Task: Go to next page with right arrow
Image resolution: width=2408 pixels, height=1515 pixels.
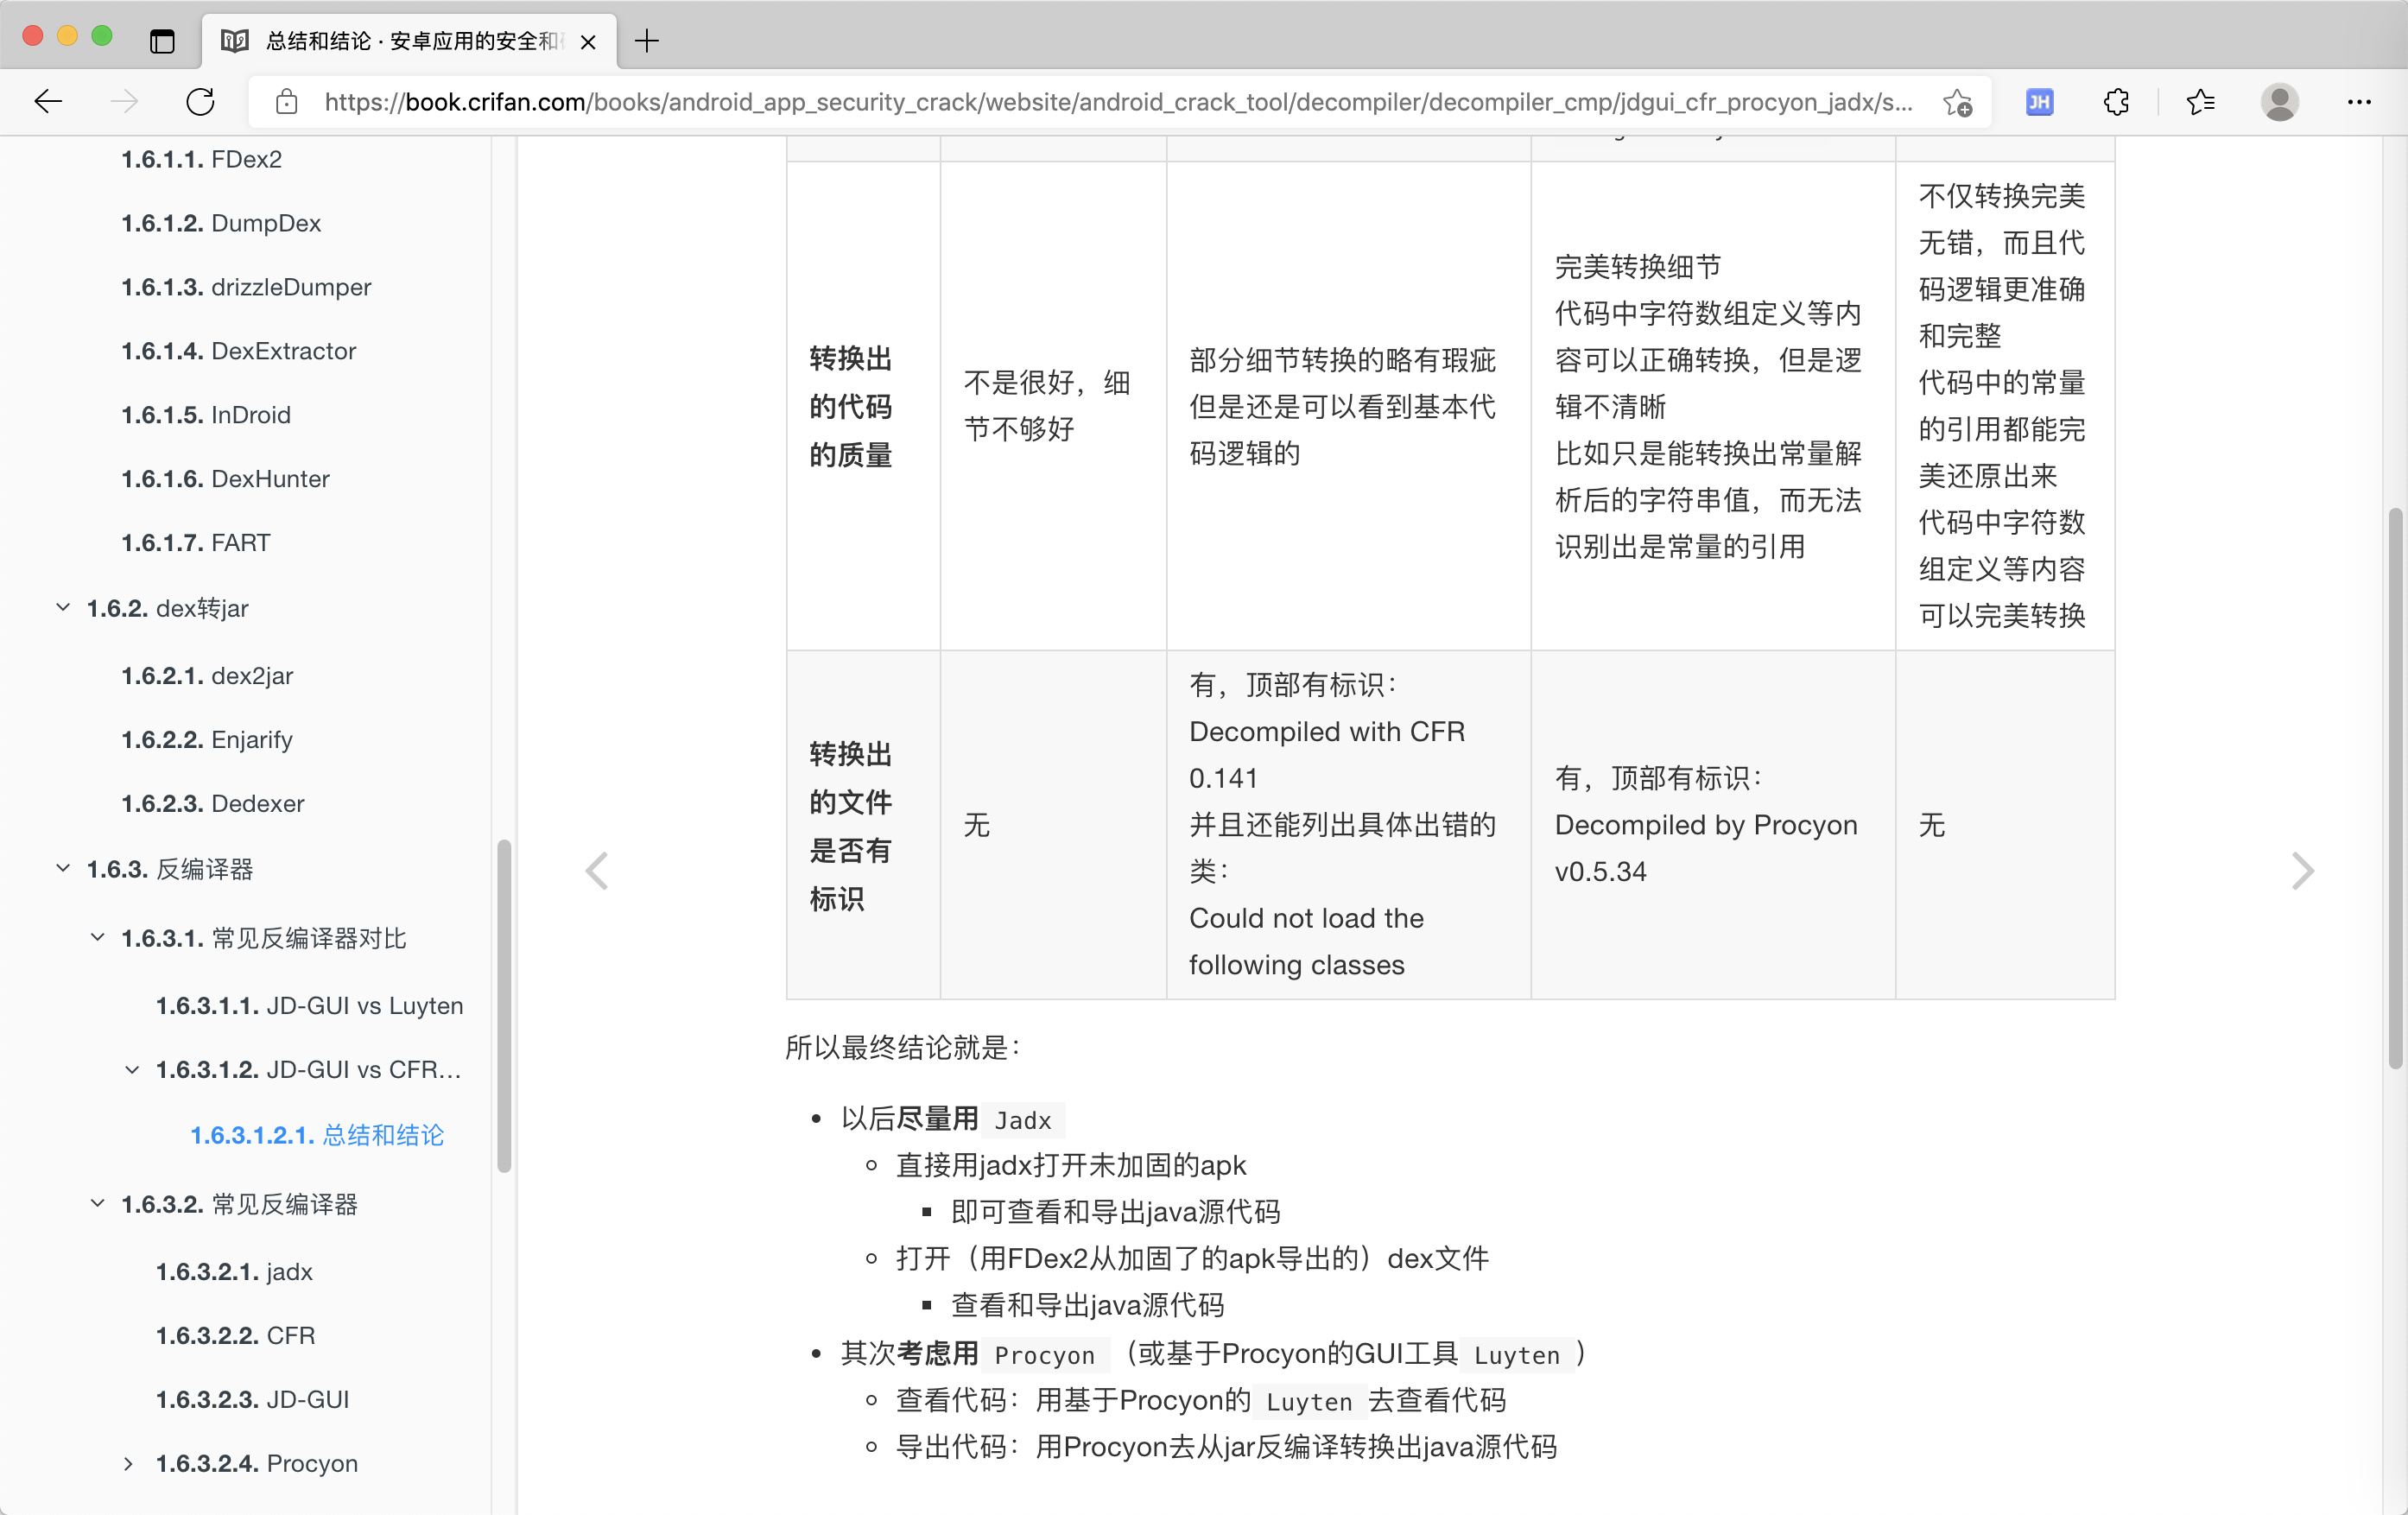Action: [x=2302, y=871]
